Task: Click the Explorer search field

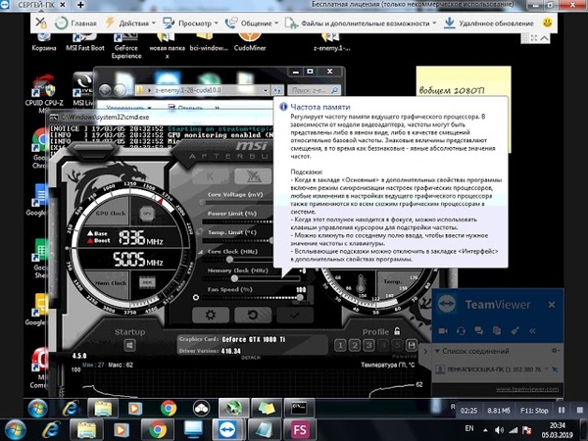Action: click(x=314, y=90)
